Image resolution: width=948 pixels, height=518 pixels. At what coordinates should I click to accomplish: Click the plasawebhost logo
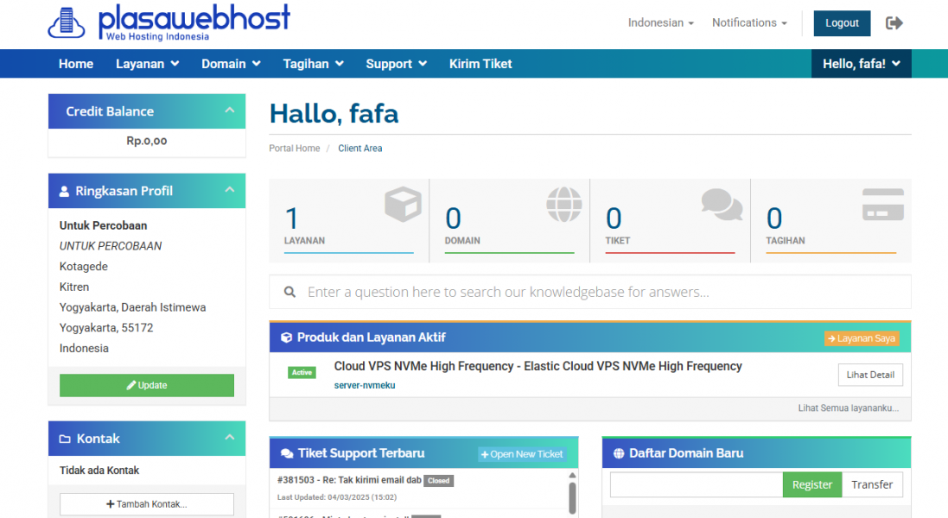pyautogui.click(x=169, y=23)
